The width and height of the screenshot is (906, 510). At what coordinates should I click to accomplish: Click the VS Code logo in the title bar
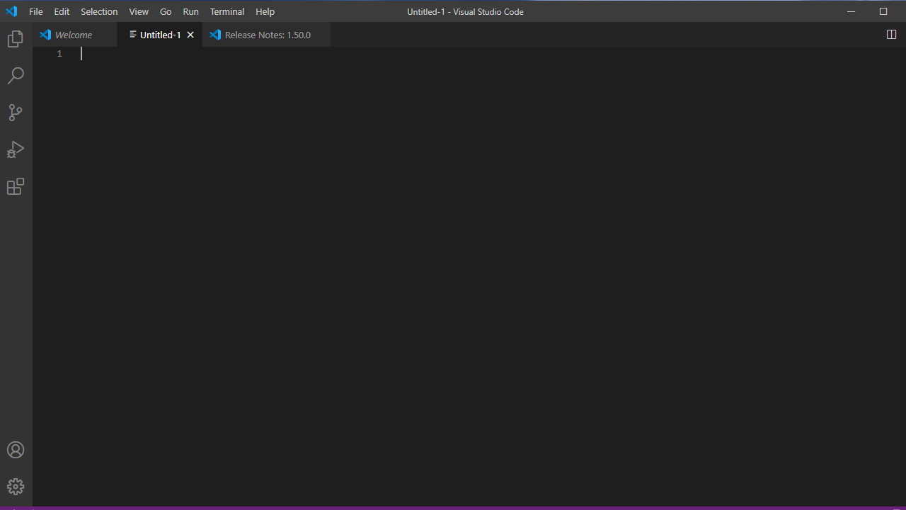11,11
